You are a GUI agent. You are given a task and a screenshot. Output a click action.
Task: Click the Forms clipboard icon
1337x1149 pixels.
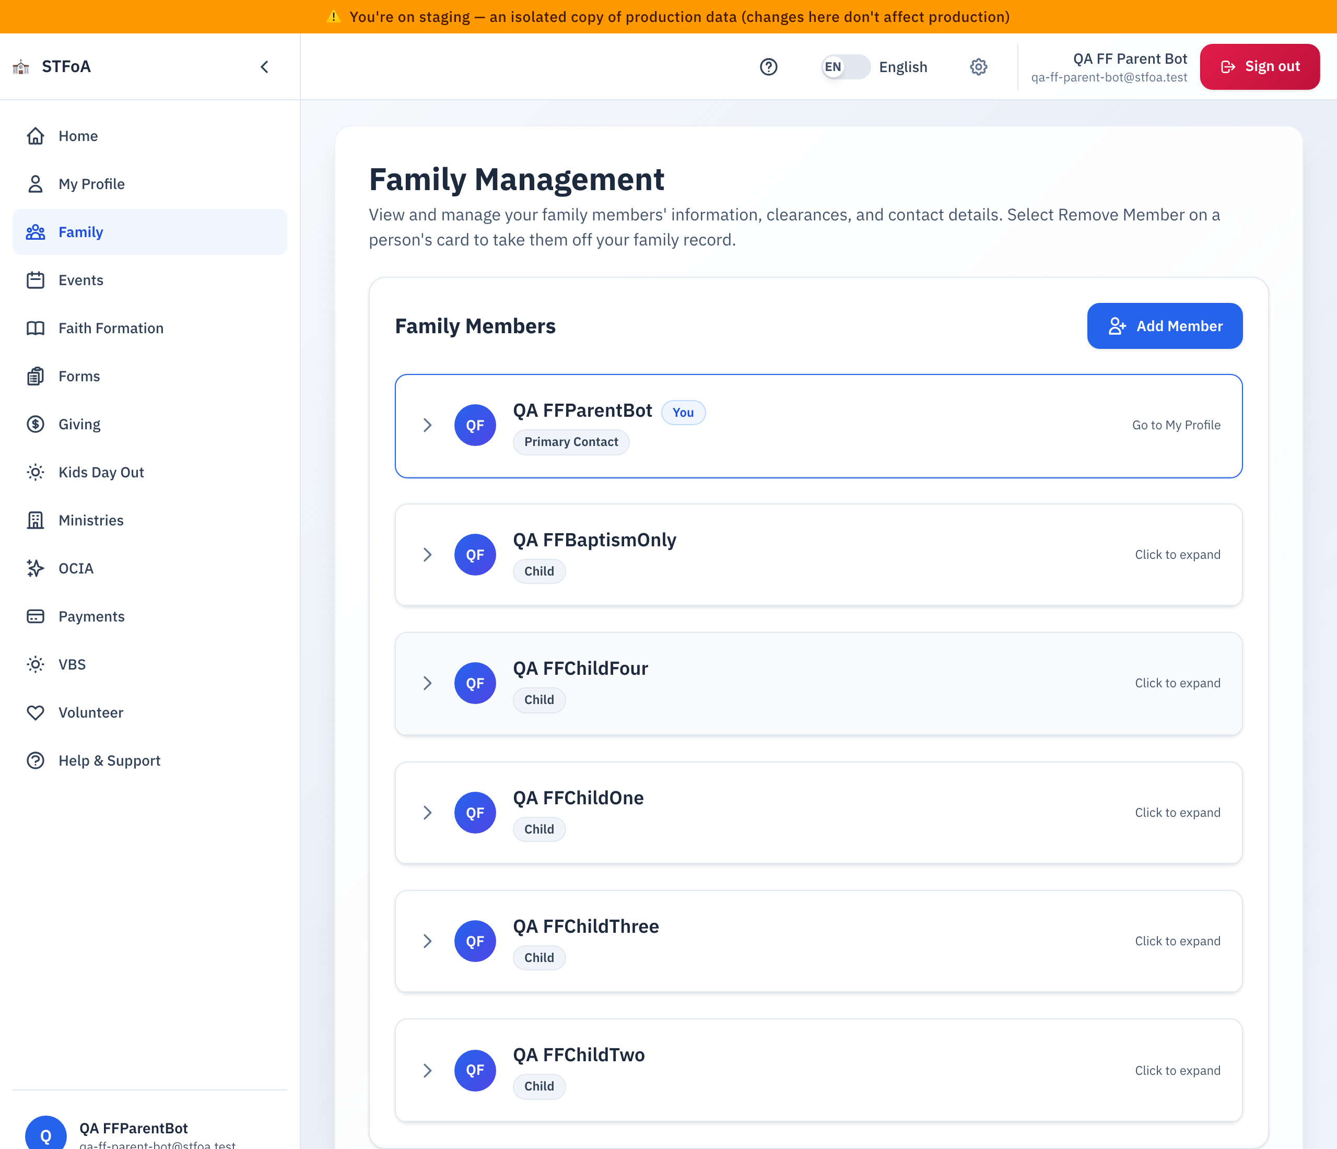click(x=36, y=376)
